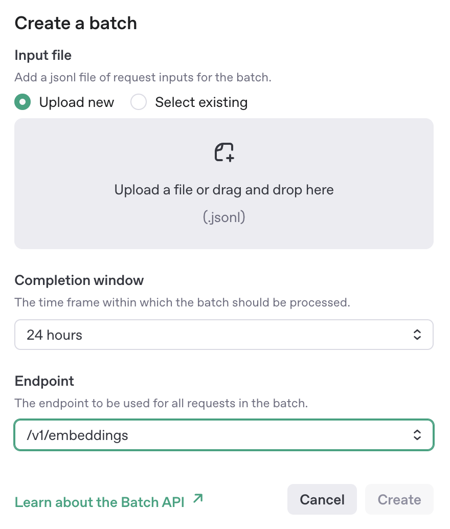Click the Create a batch heading
The width and height of the screenshot is (450, 529).
click(76, 23)
